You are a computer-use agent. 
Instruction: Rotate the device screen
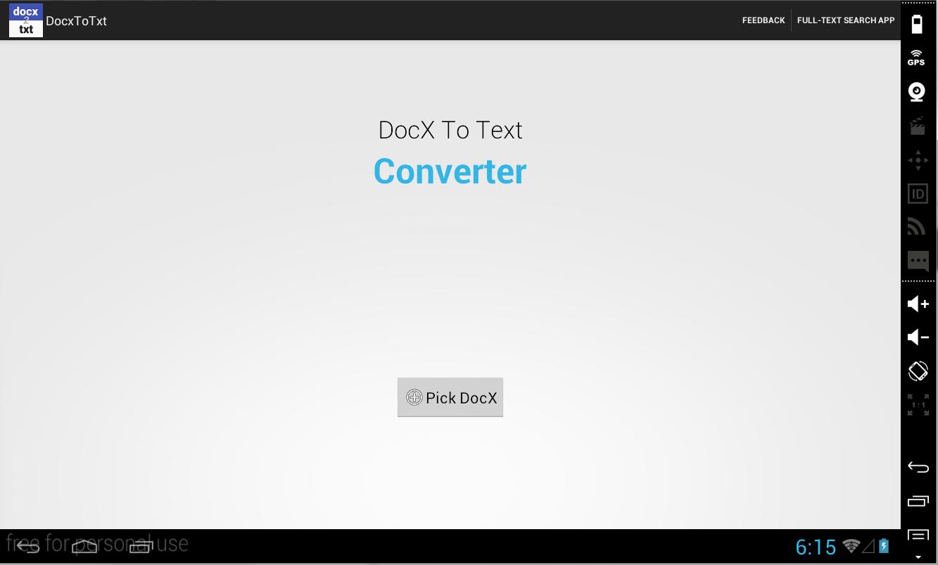tap(918, 370)
